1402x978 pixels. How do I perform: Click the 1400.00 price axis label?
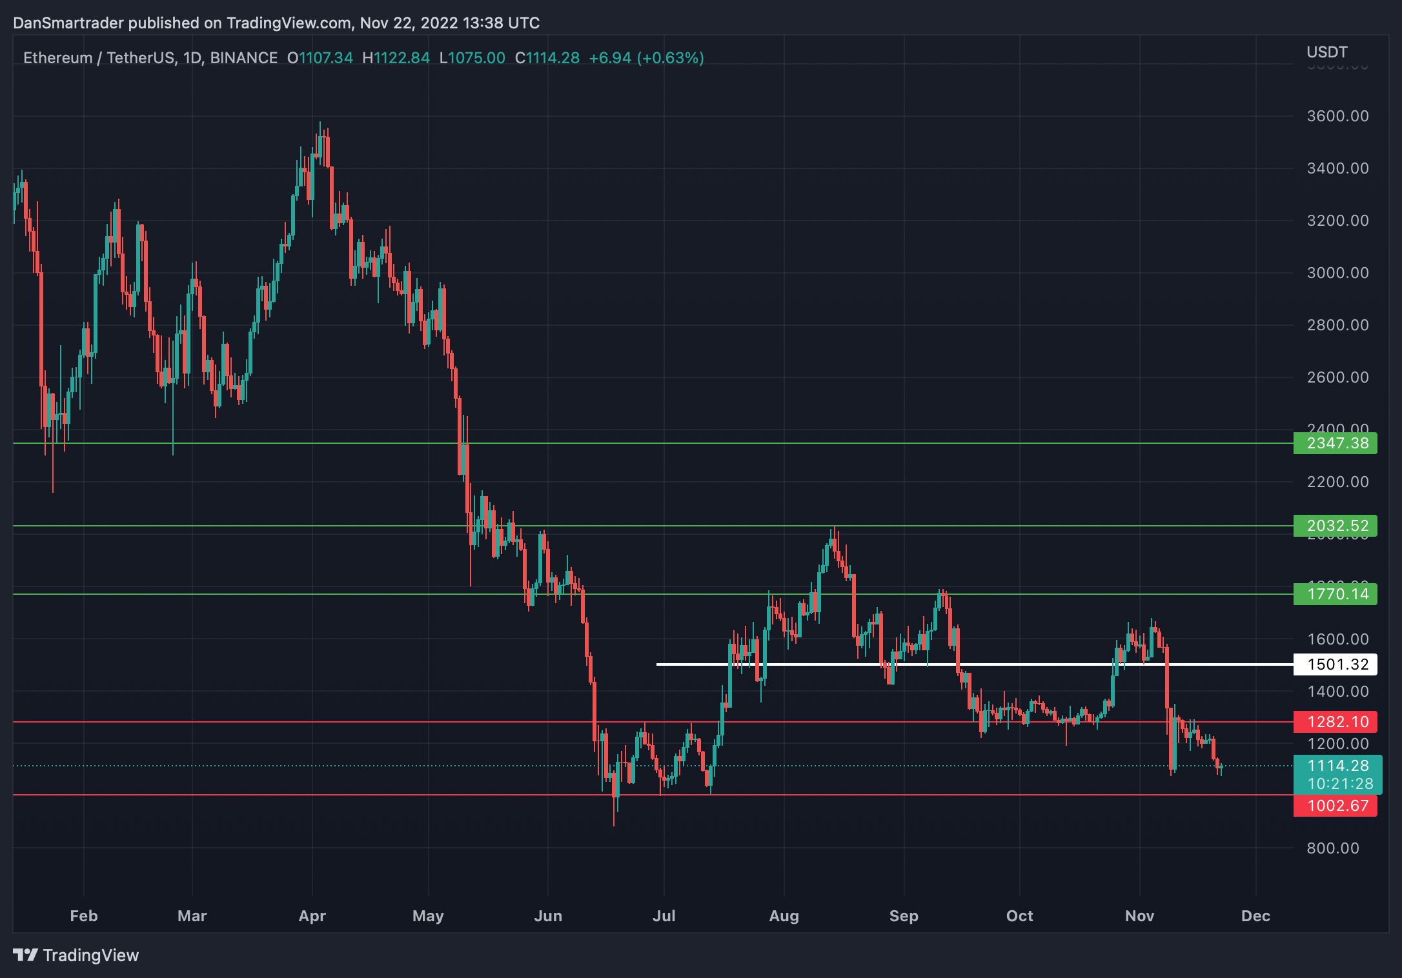(x=1338, y=692)
